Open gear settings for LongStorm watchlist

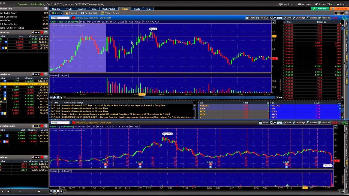[33, 74]
